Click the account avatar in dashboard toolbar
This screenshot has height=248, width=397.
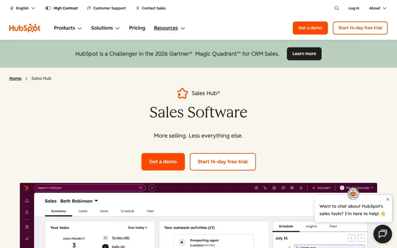pyautogui.click(x=342, y=188)
